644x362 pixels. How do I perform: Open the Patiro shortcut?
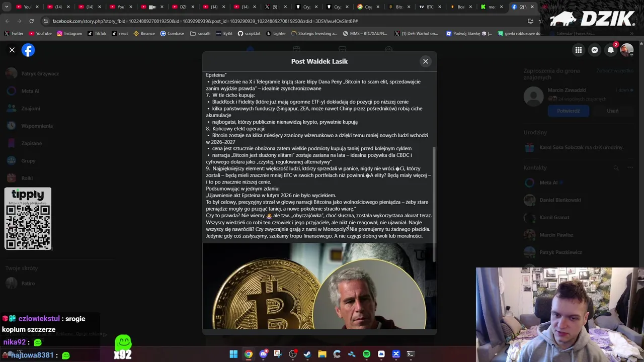21,284
